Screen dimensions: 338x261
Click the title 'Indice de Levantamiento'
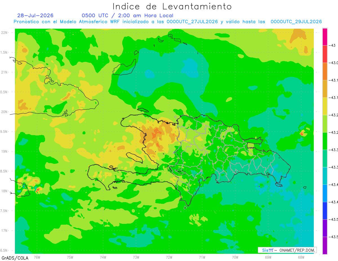[x=172, y=6]
